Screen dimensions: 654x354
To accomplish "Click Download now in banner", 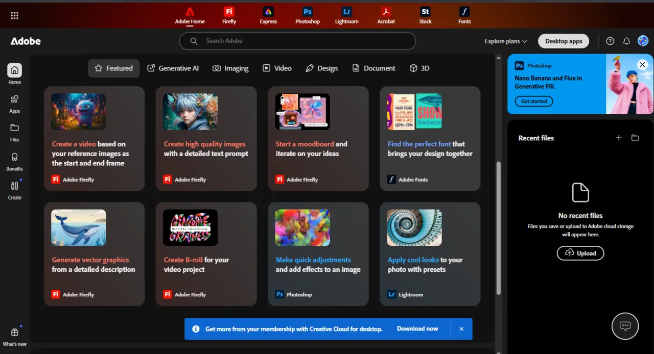I will [417, 329].
